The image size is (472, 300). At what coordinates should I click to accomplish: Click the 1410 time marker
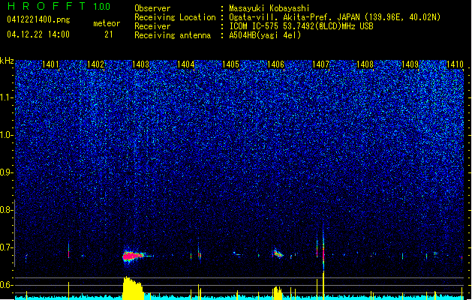pos(455,64)
